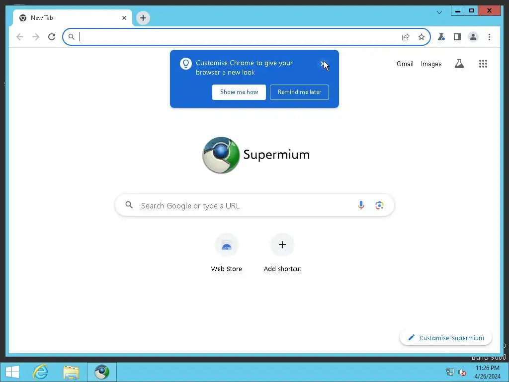
Task: Click Supermium taskbar icon
Action: 102,372
